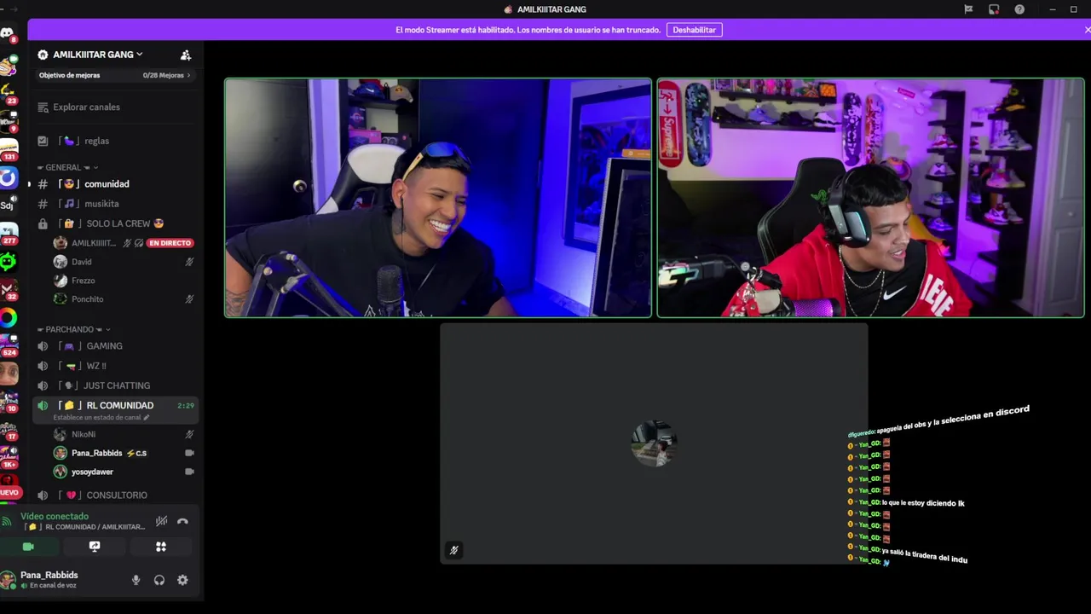Collapse the PARCHANDO category

[x=73, y=329]
